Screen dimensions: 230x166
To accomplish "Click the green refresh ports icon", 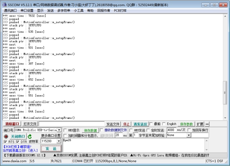I will 29,137.
